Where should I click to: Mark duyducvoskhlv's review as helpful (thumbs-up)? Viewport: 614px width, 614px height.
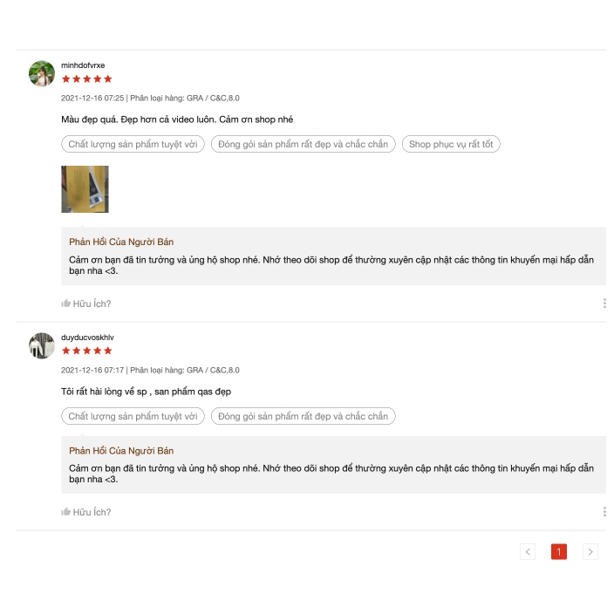66,512
